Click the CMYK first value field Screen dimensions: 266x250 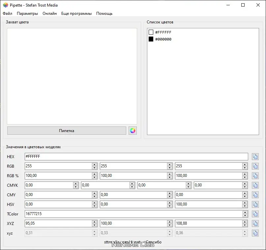click(x=49, y=185)
